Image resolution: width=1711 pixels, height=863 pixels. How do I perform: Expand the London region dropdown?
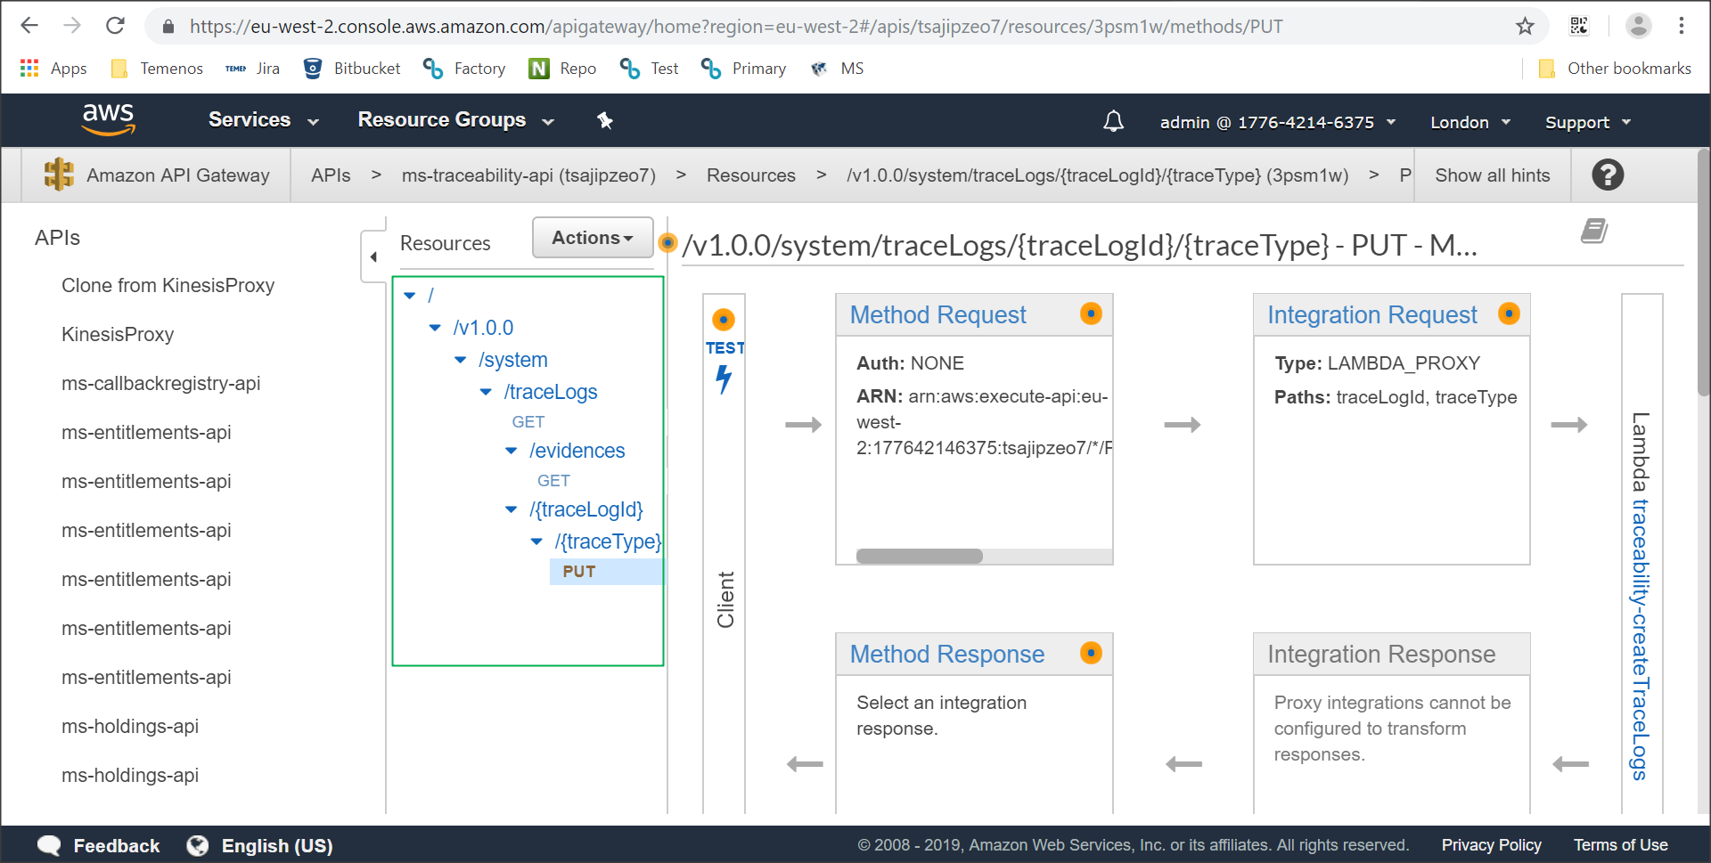[1469, 122]
